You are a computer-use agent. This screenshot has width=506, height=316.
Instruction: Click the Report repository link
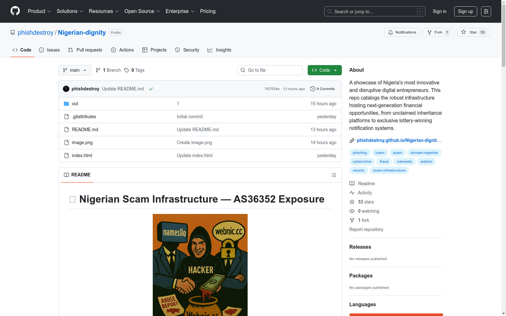click(366, 229)
